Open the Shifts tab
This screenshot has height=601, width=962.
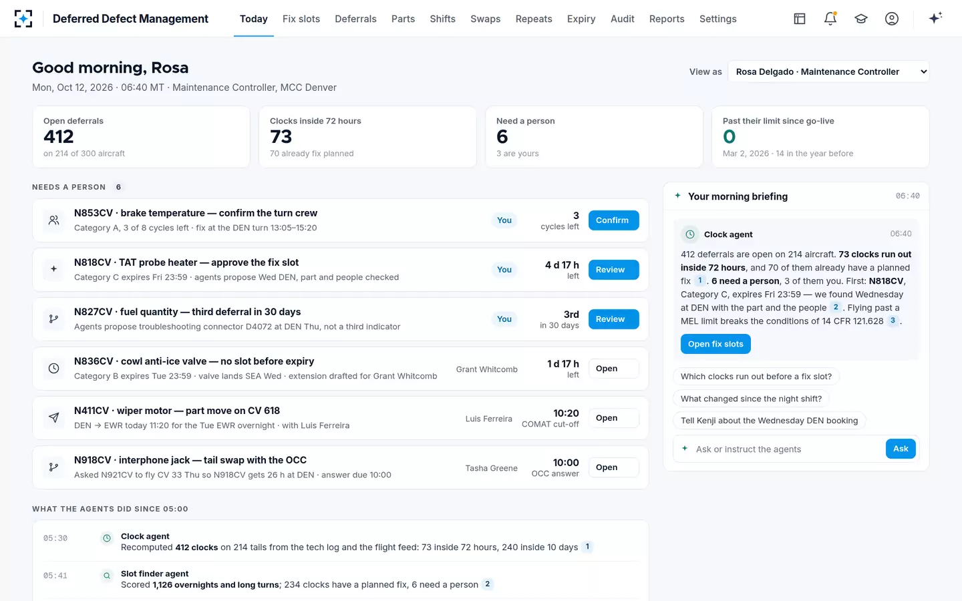coord(442,19)
